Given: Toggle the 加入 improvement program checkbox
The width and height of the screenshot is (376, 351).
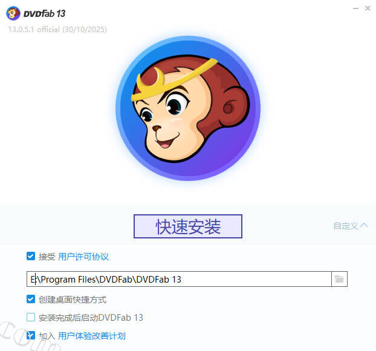Looking at the screenshot, I should (x=31, y=335).
